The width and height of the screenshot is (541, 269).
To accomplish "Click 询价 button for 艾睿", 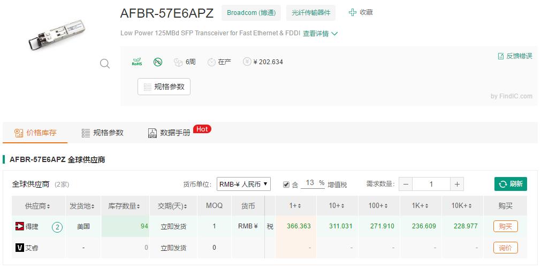I will click(506, 248).
